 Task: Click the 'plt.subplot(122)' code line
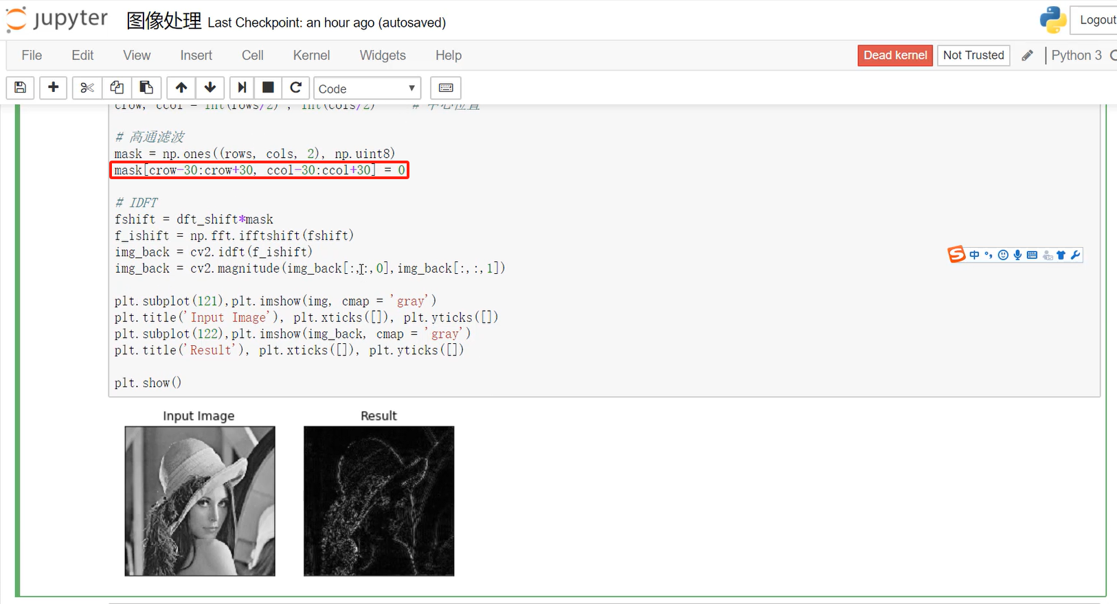[x=293, y=334]
